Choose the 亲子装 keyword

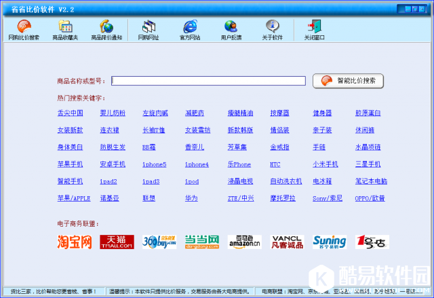pos(322,130)
